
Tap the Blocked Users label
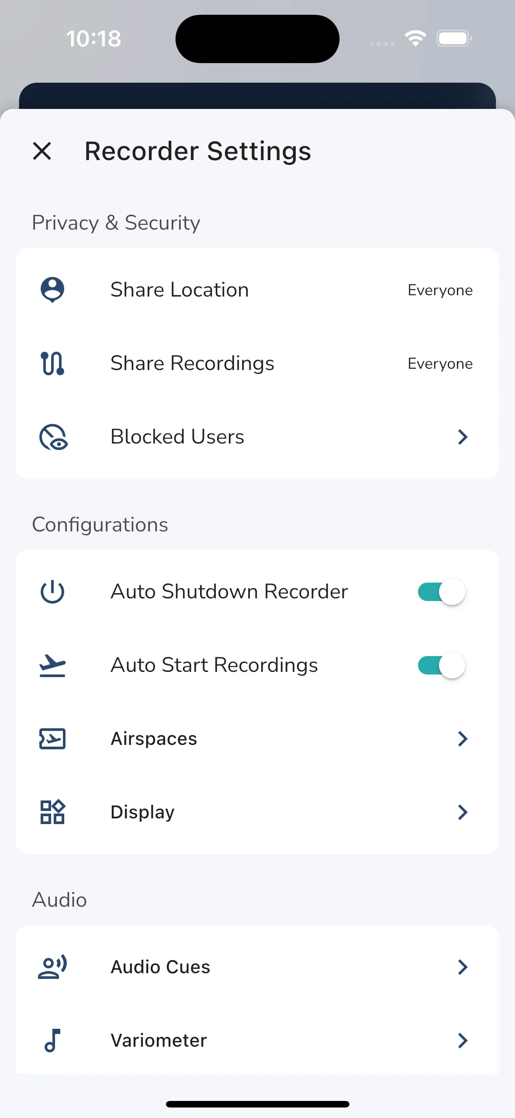click(177, 437)
